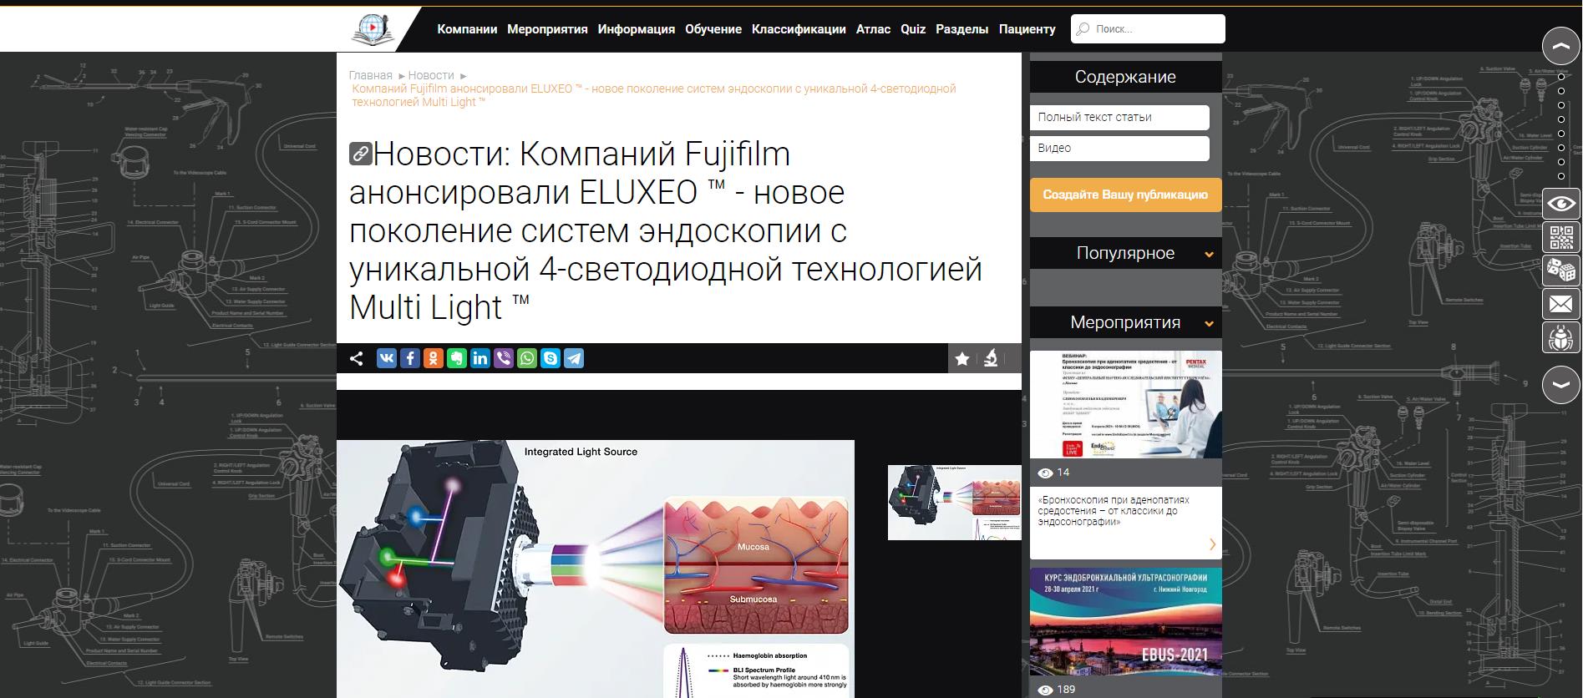
Task: Select the first page section dot indicator
Action: tap(1561, 77)
